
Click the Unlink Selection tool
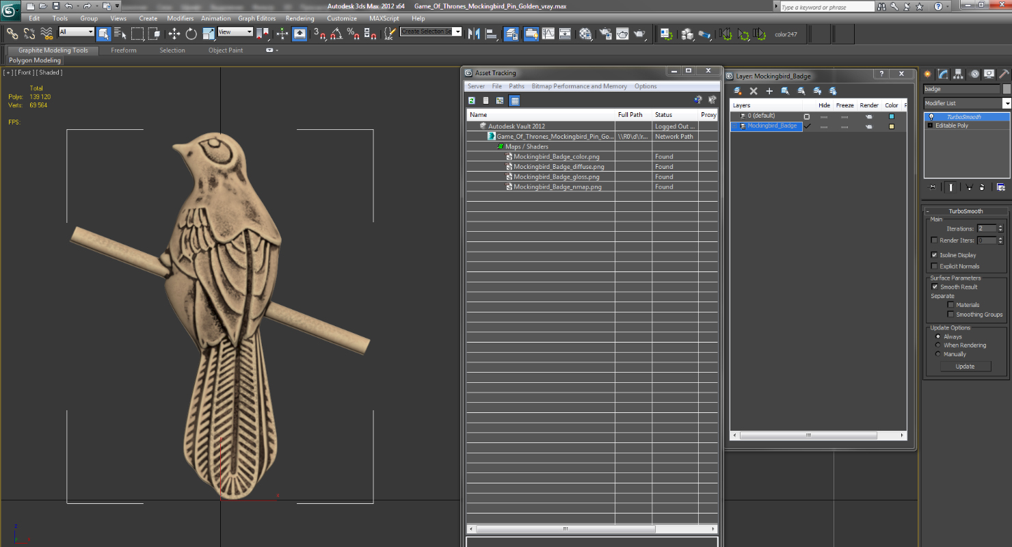[x=29, y=34]
